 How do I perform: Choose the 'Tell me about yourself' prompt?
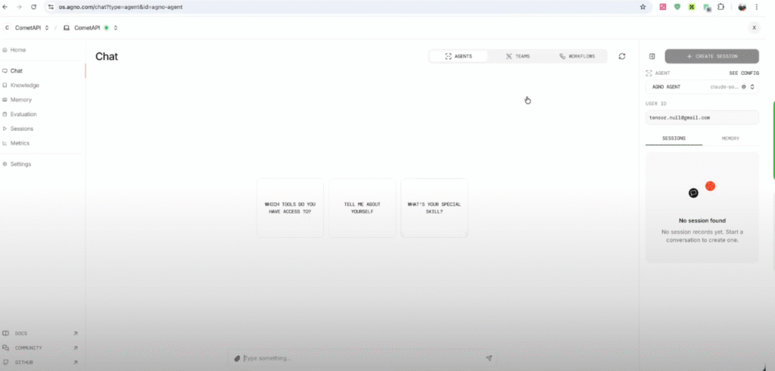[x=362, y=207]
